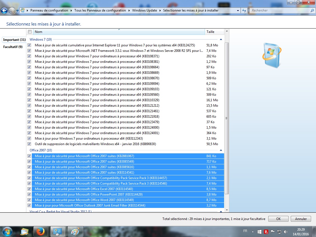Click the Office 2007 (10) group title
316x237 pixels.
[41, 150]
